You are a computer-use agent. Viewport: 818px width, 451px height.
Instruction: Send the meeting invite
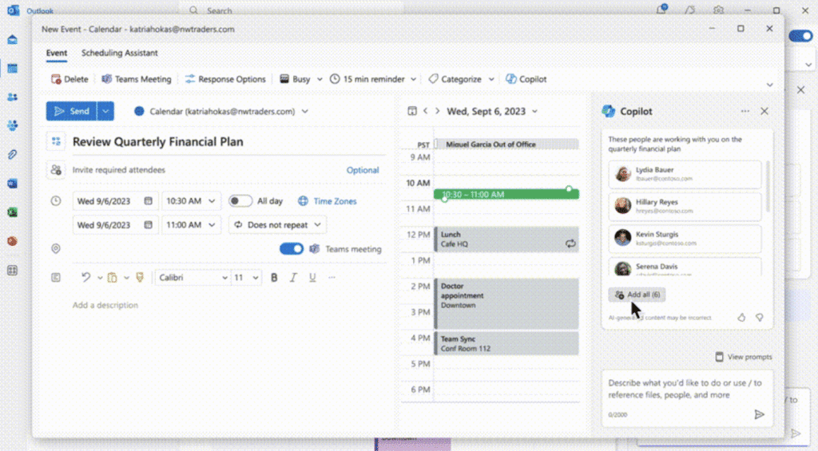[x=71, y=111]
